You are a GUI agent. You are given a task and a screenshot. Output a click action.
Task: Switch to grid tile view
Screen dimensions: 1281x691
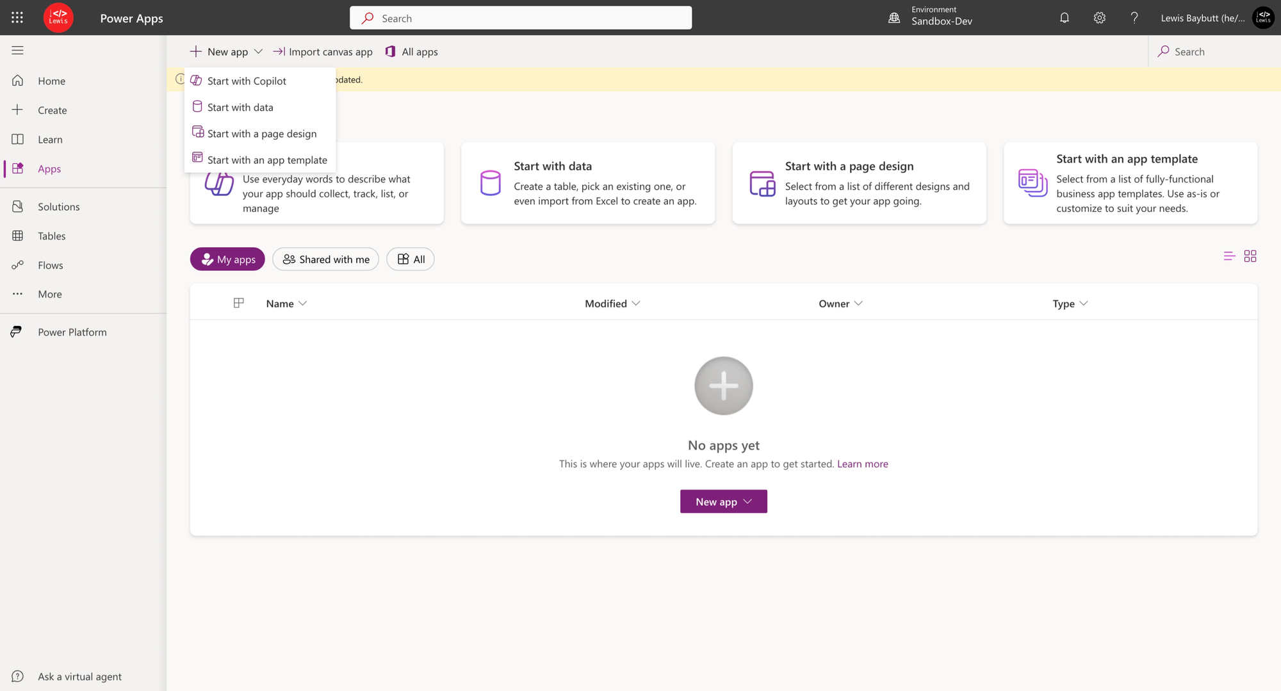1250,256
